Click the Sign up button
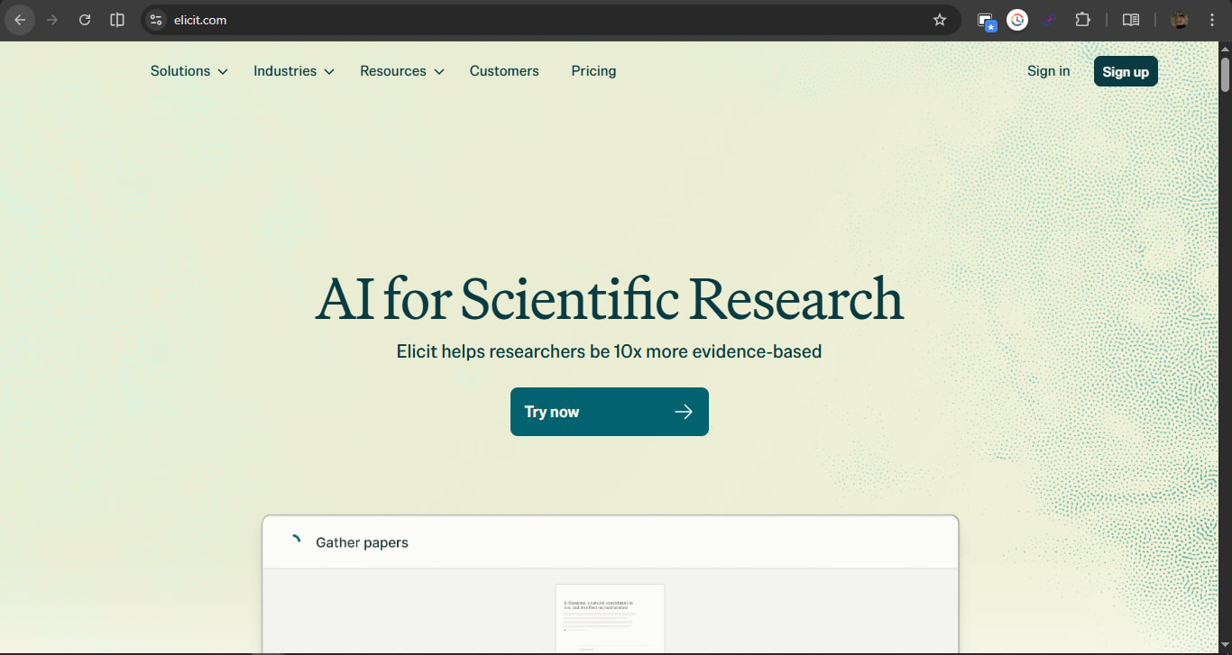 pyautogui.click(x=1125, y=70)
